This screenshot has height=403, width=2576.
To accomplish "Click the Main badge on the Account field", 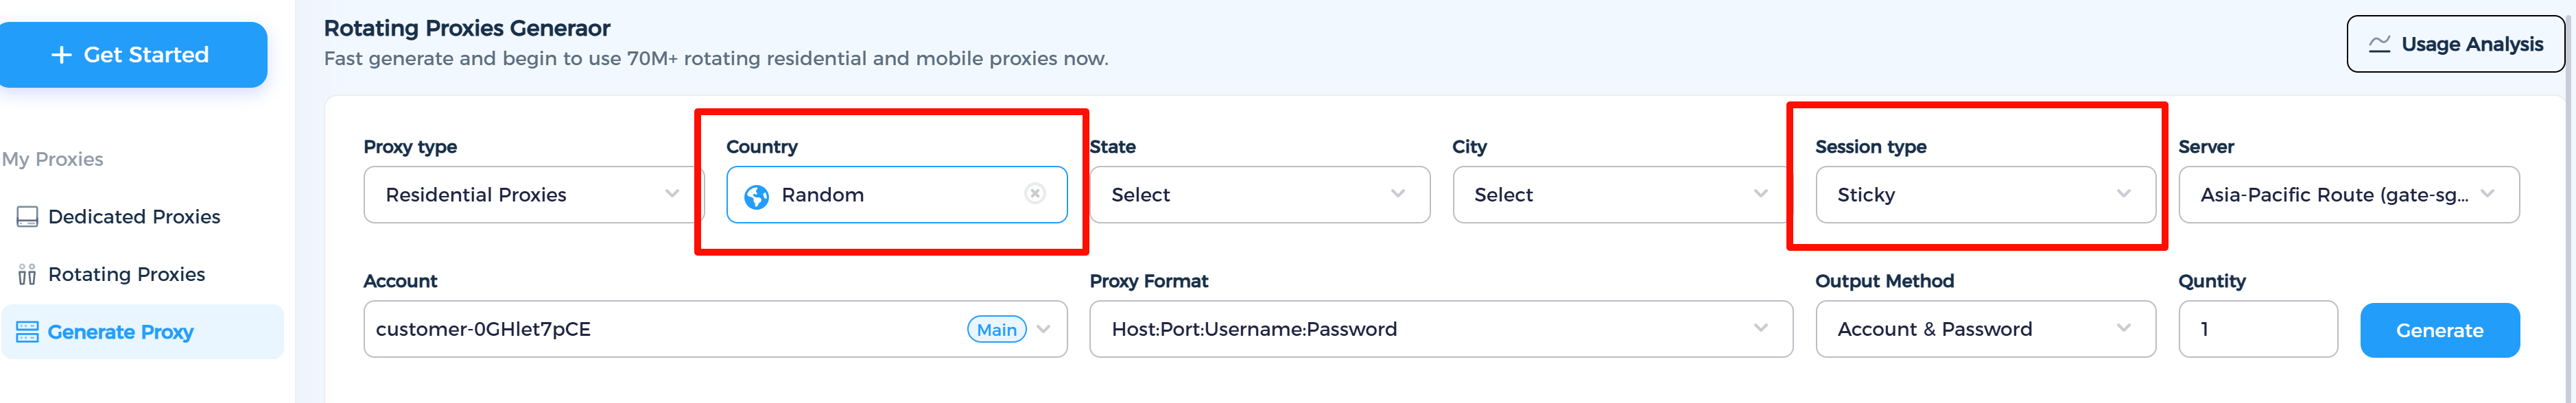I will [x=996, y=329].
